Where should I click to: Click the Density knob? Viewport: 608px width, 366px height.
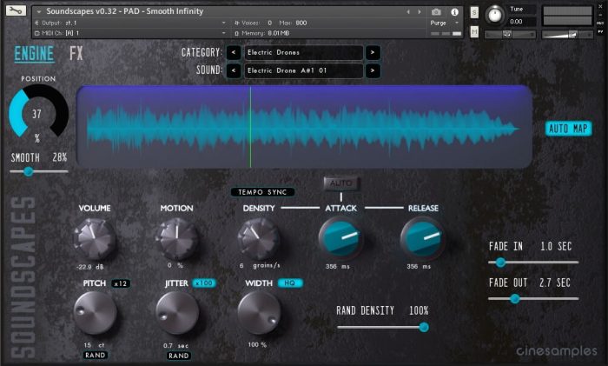click(x=259, y=238)
